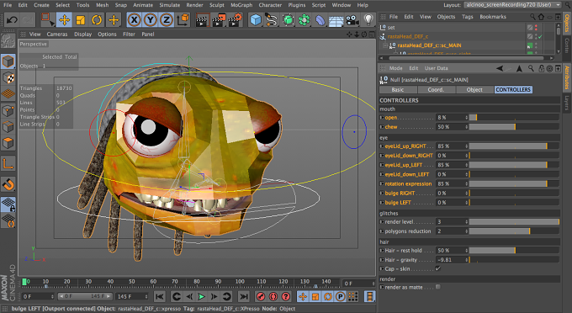Toggle Z axis lock
Screen dimensions: 572x313
tap(167, 19)
